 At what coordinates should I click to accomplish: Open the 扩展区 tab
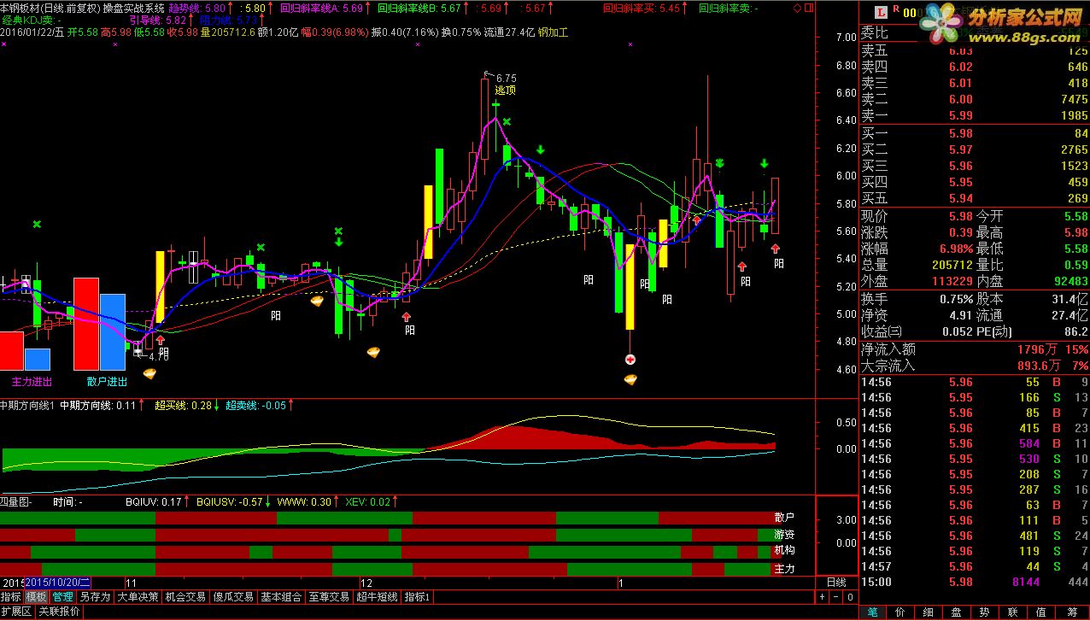(16, 612)
